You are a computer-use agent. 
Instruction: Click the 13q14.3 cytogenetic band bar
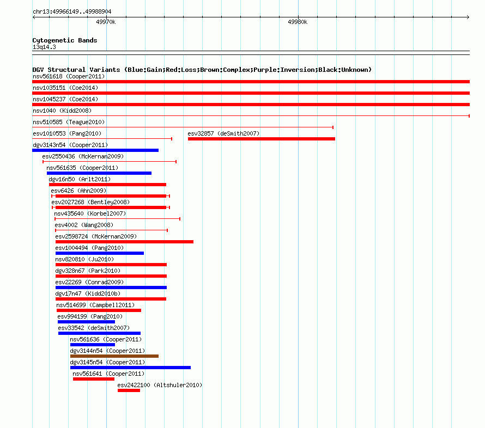(x=251, y=53)
